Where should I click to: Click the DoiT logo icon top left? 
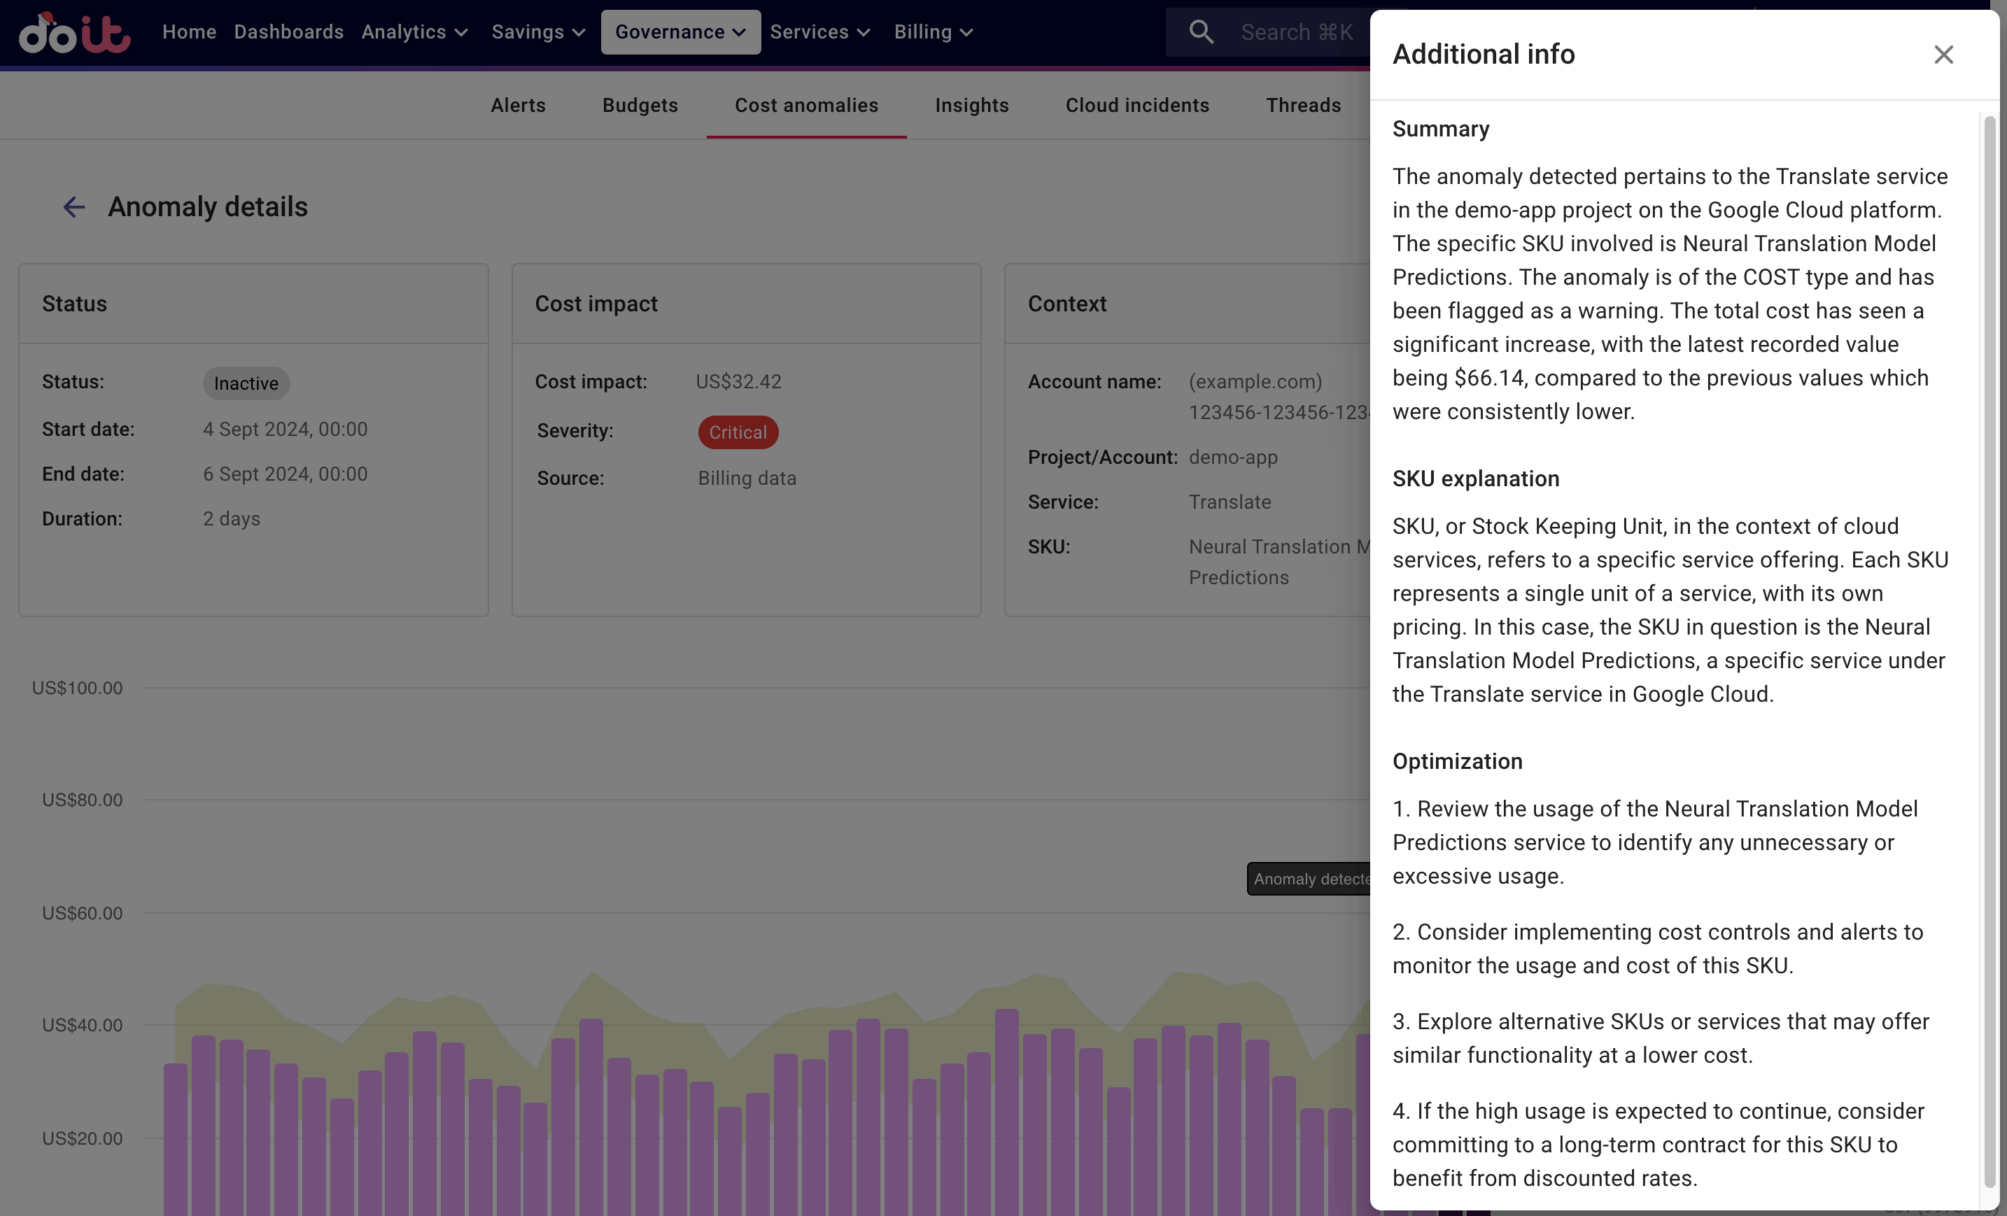(76, 30)
